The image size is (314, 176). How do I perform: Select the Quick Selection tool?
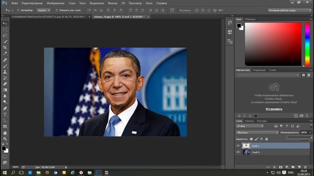[x=5, y=42]
